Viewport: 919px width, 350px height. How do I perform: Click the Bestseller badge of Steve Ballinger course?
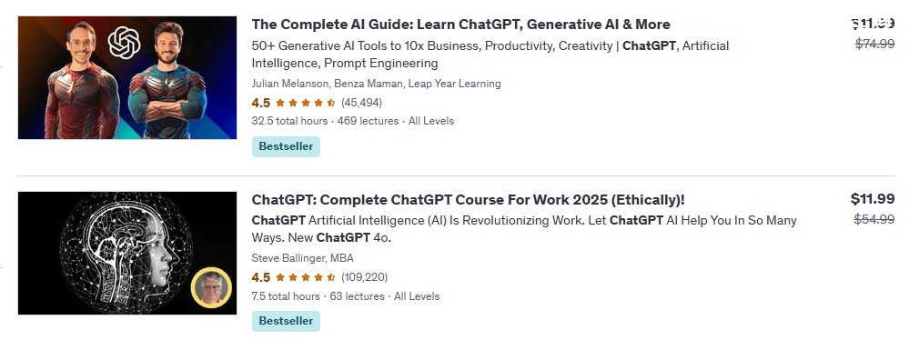click(286, 321)
